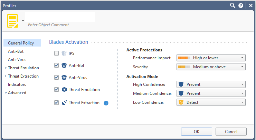Screen dimensions: 256x140
Task: Click the Anti-Virus blade shield icon
Action: [64, 78]
